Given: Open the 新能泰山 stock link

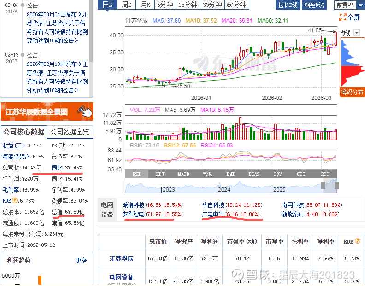Looking at the screenshot, I should 293,214.
